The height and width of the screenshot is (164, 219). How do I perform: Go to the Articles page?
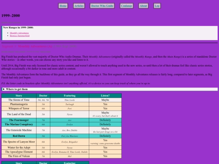pyautogui.click(x=79, y=6)
